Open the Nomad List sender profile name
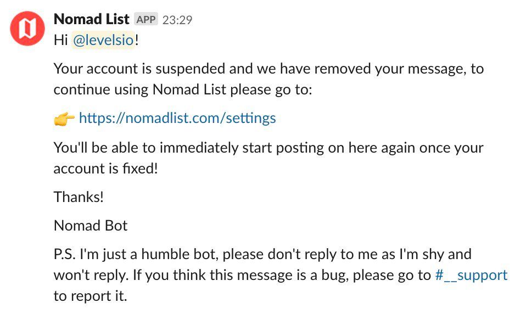The image size is (526, 314). [x=92, y=20]
